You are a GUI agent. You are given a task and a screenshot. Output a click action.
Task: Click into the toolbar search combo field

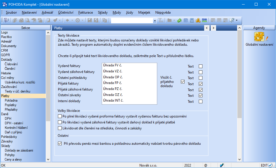click(x=132, y=21)
